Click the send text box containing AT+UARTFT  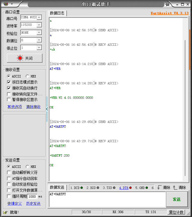107,199
